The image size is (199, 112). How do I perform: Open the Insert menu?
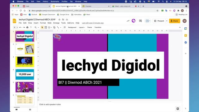click(36, 23)
